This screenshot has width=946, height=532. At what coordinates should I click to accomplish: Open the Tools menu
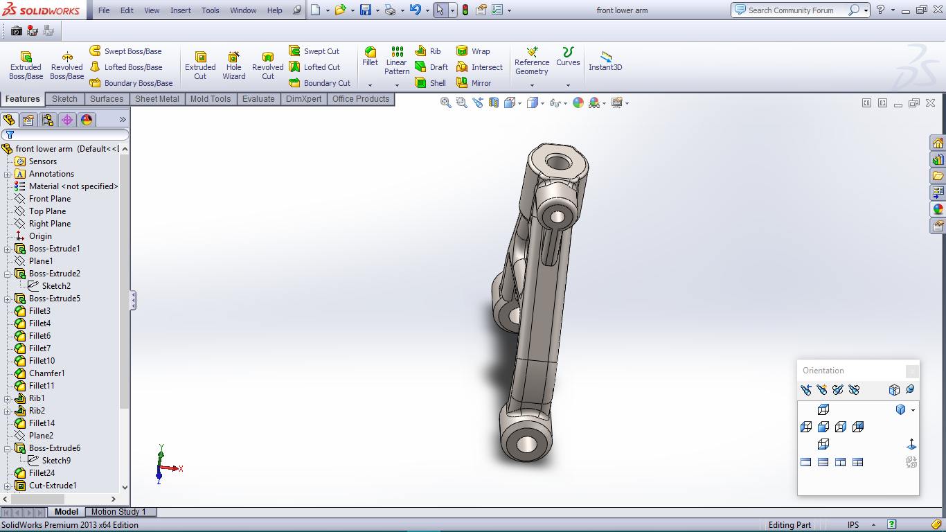click(x=211, y=10)
